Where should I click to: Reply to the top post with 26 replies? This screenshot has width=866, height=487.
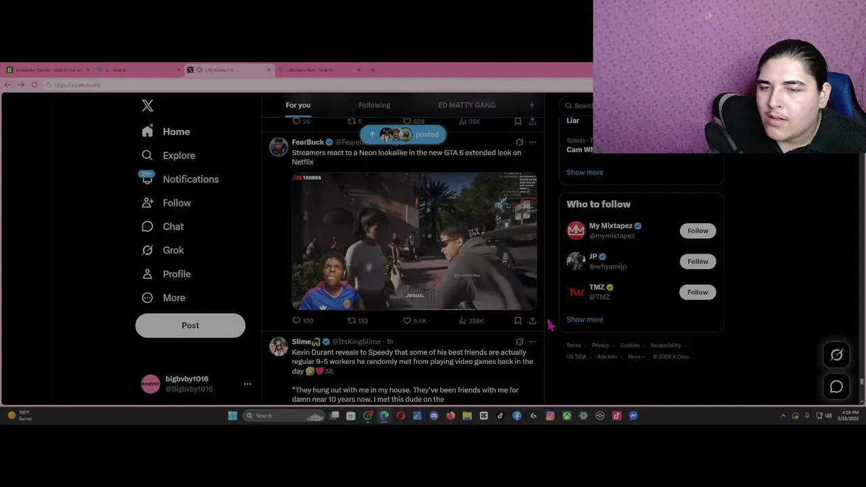pos(301,121)
